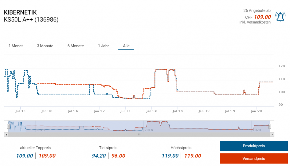Click the Höchstpreis label

click(181, 148)
